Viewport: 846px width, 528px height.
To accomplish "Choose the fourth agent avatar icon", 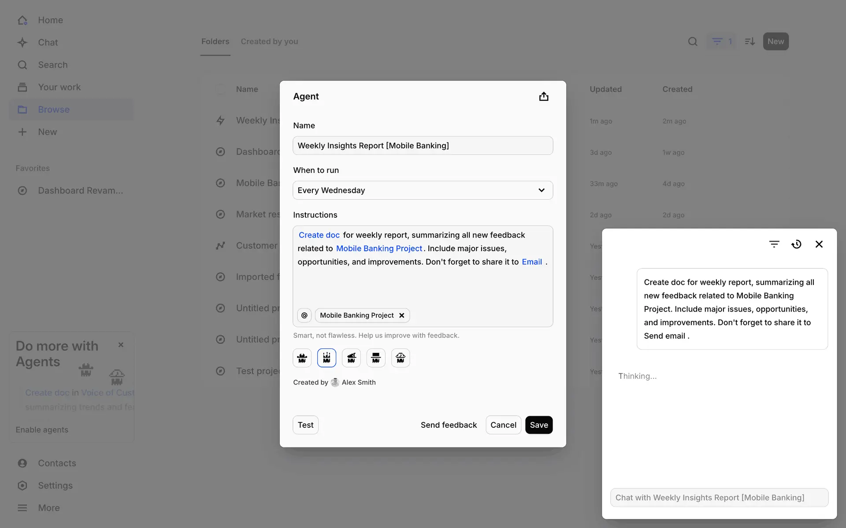I will (376, 358).
